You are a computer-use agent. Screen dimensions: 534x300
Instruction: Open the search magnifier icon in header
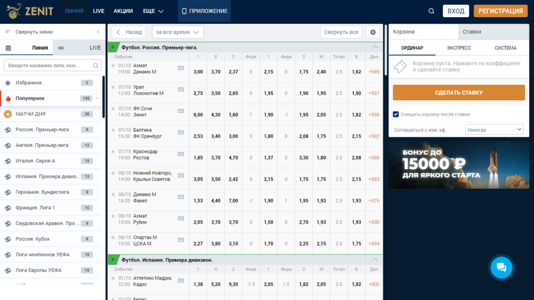pos(431,11)
